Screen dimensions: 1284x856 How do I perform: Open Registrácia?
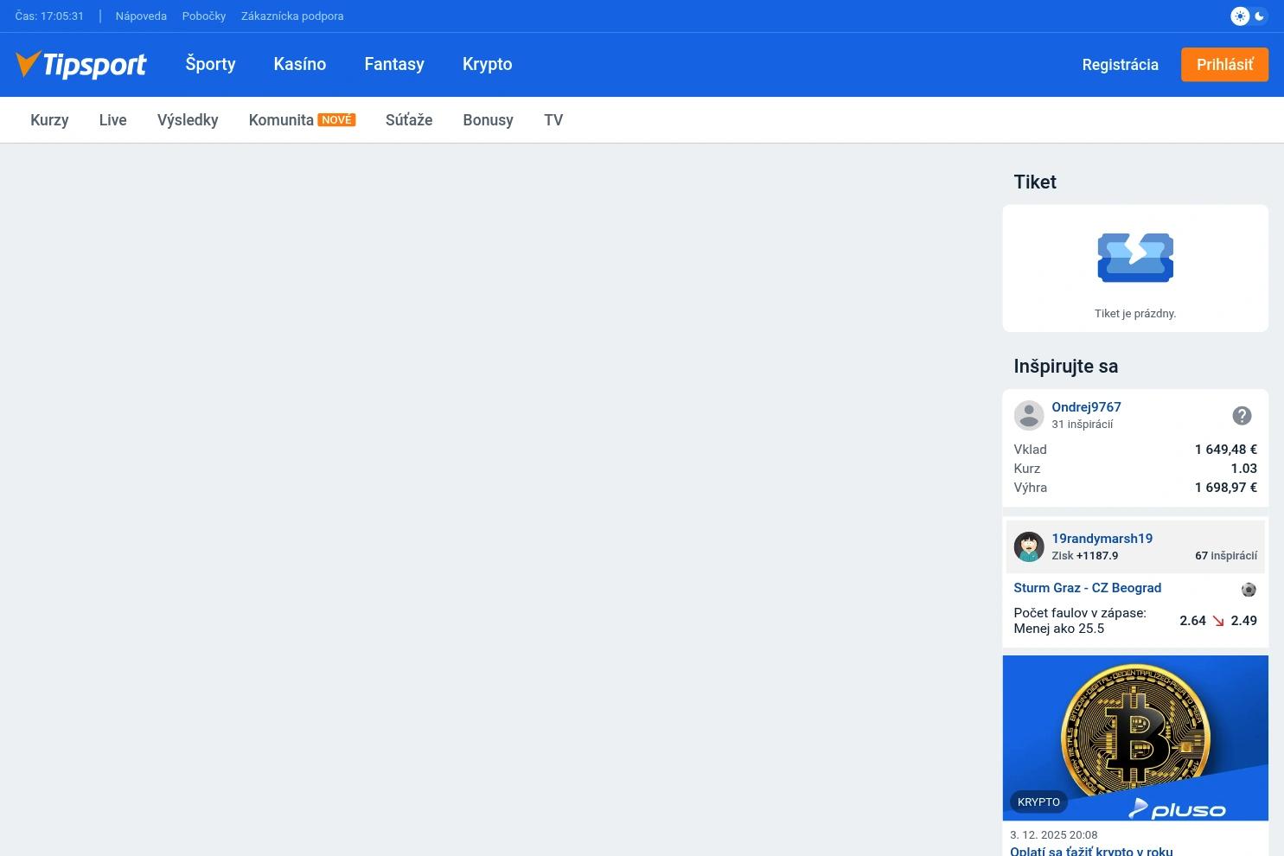pyautogui.click(x=1120, y=64)
